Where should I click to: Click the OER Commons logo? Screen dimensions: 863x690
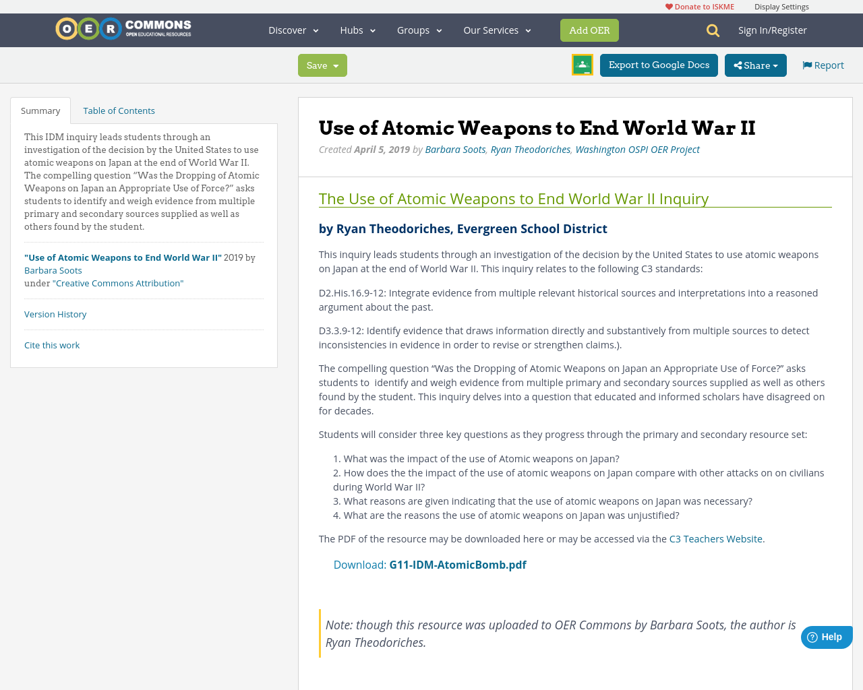click(x=123, y=28)
